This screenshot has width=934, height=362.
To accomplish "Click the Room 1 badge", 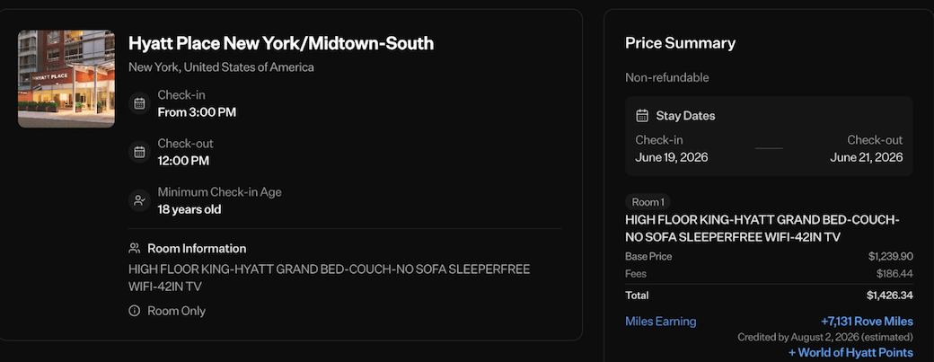I will [648, 202].
